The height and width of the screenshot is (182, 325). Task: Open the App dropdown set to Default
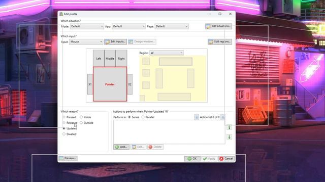pyautogui.click(x=128, y=26)
